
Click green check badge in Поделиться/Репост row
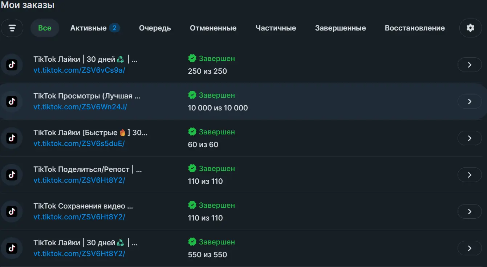(x=192, y=168)
